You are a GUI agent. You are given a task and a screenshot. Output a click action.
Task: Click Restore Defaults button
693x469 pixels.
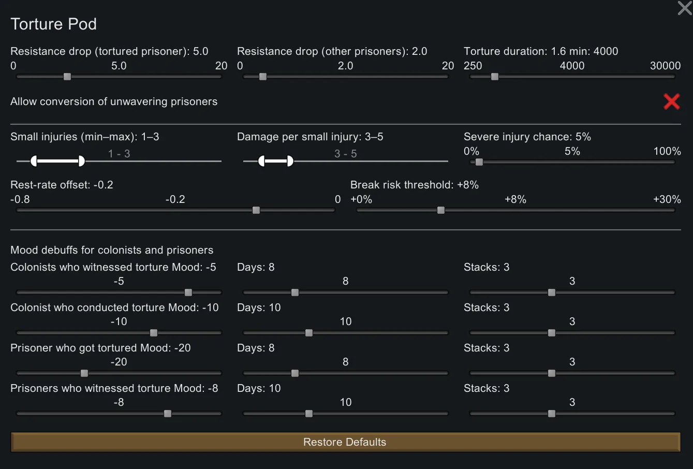click(x=345, y=442)
